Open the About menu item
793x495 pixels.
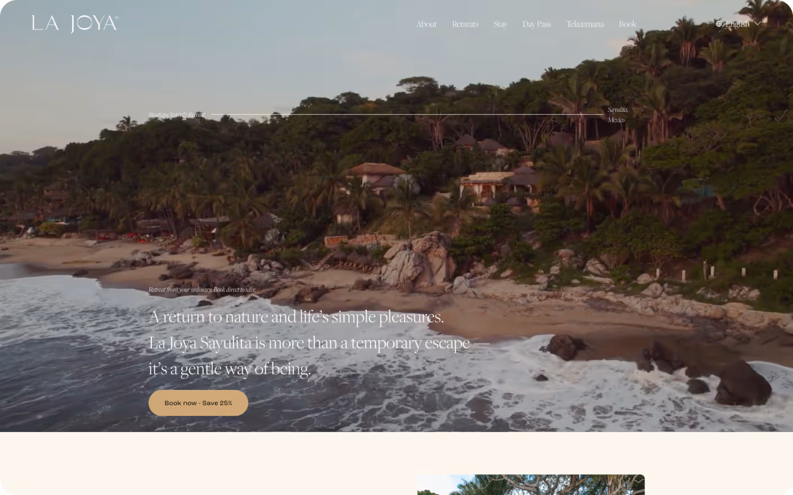tap(426, 24)
